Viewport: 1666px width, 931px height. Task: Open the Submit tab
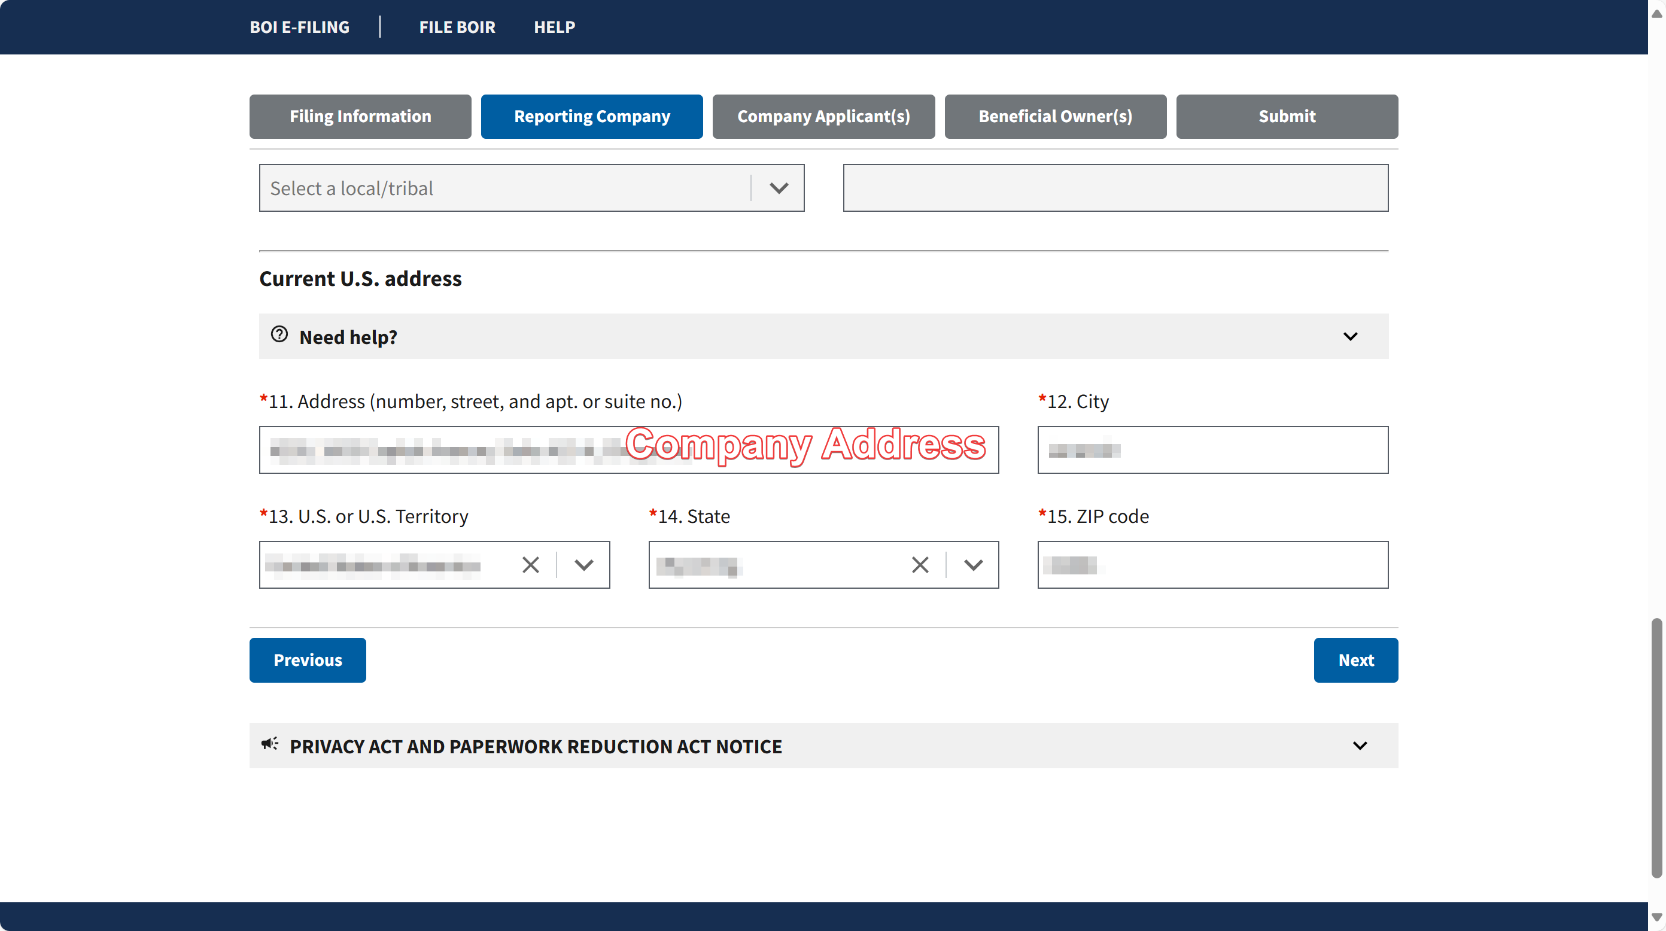[1287, 116]
